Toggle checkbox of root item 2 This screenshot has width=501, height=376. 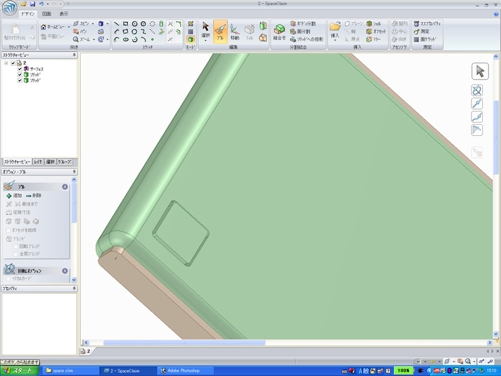click(x=13, y=63)
